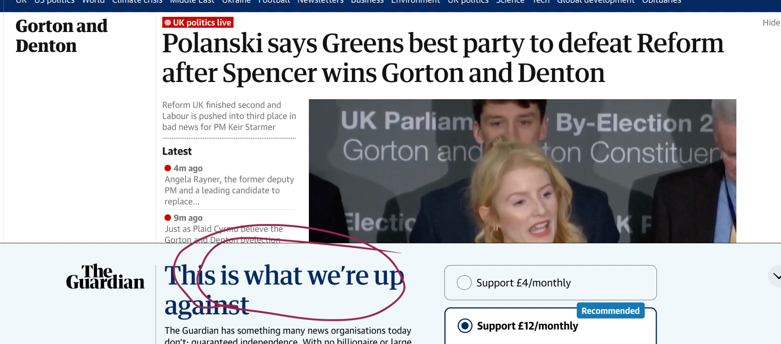781x344 pixels.
Task: Click the Reform UK finished second standfirst
Action: point(229,116)
